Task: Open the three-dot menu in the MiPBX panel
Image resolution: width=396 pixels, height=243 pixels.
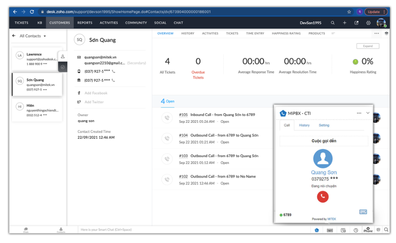Action: [x=359, y=113]
